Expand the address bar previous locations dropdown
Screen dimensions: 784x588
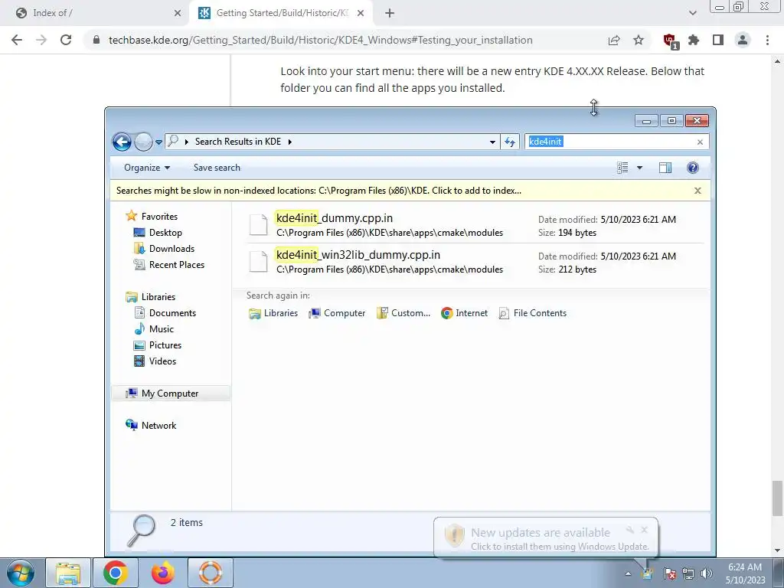point(492,142)
